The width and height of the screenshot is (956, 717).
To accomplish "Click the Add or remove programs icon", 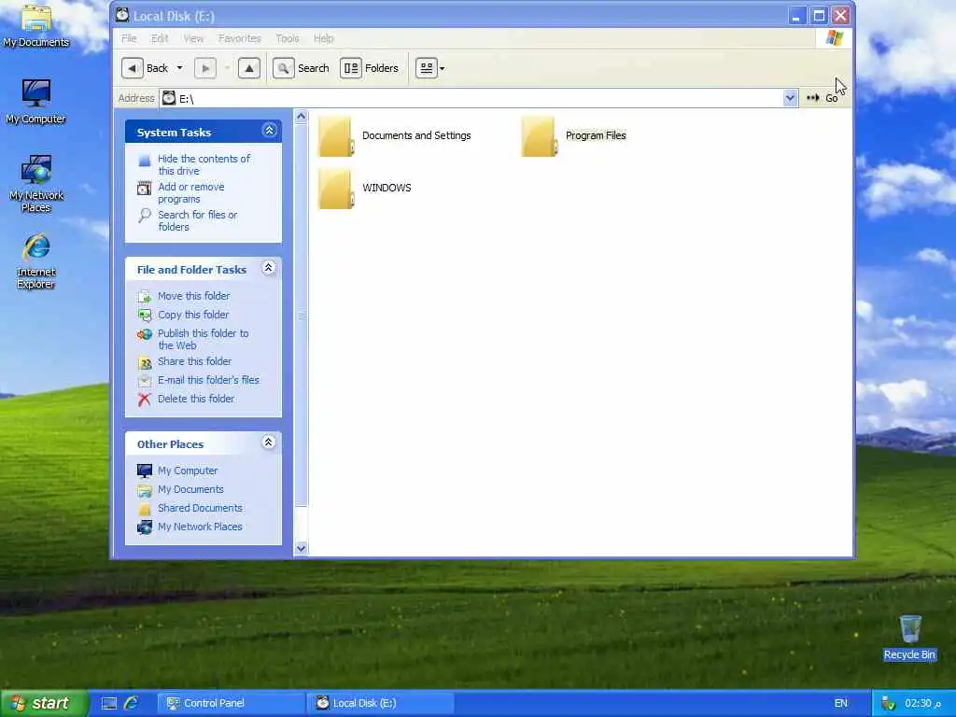I will click(145, 189).
